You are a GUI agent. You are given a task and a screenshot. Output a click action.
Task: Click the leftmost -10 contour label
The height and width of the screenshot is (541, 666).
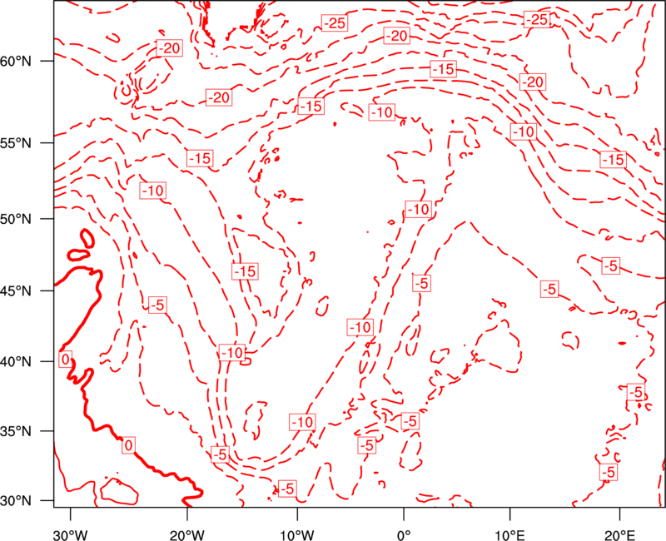[x=152, y=191]
